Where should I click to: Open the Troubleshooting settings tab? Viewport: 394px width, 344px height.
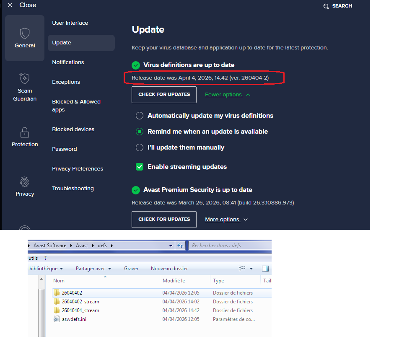(x=73, y=189)
